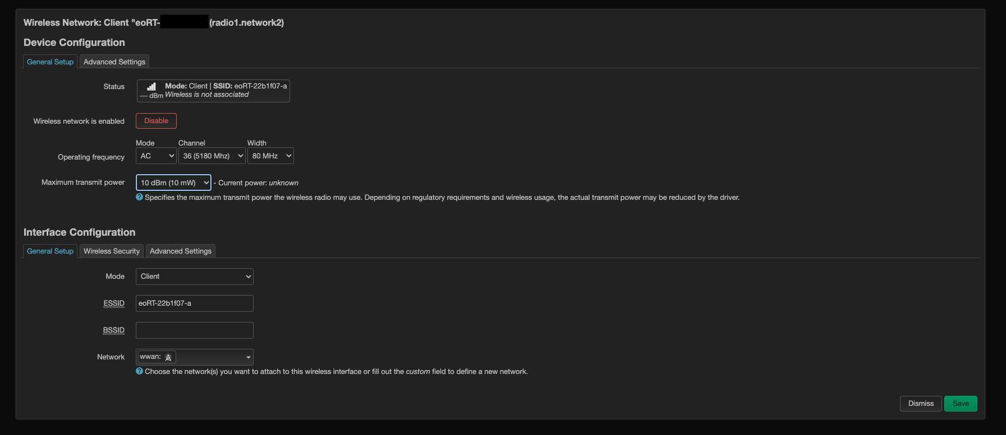Open the Width dropdown set to 80 MHz

(x=270, y=156)
